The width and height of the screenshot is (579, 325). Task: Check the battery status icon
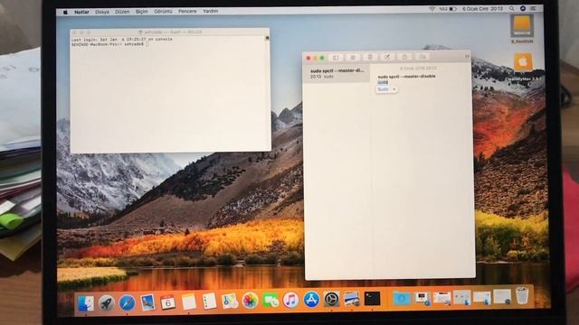click(453, 9)
